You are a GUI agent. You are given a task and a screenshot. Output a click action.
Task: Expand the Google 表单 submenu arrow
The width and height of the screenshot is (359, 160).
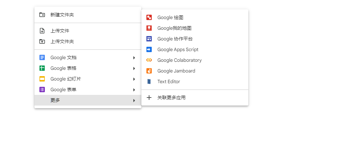click(134, 90)
